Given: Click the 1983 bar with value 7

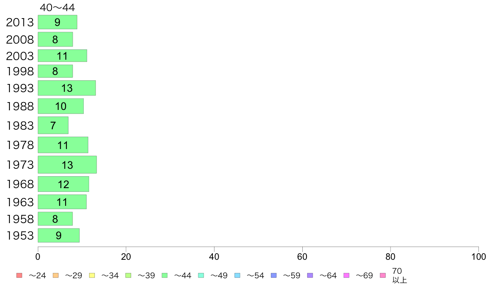Looking at the screenshot, I should pyautogui.click(x=53, y=126).
